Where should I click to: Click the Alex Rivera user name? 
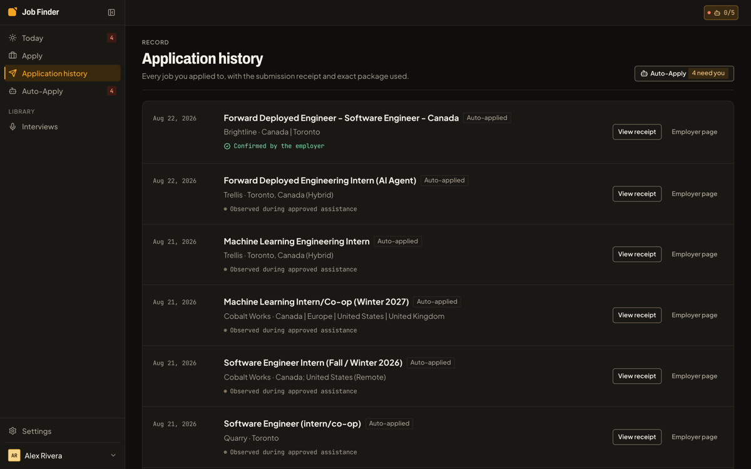[x=43, y=455]
